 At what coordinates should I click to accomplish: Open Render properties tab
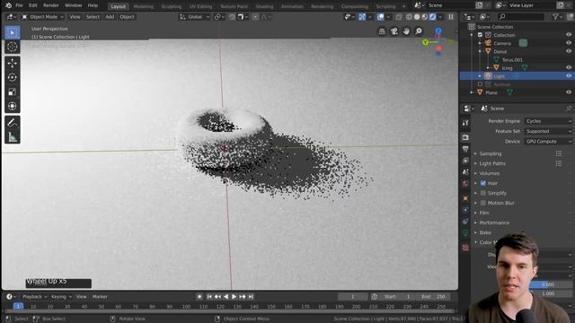(465, 137)
